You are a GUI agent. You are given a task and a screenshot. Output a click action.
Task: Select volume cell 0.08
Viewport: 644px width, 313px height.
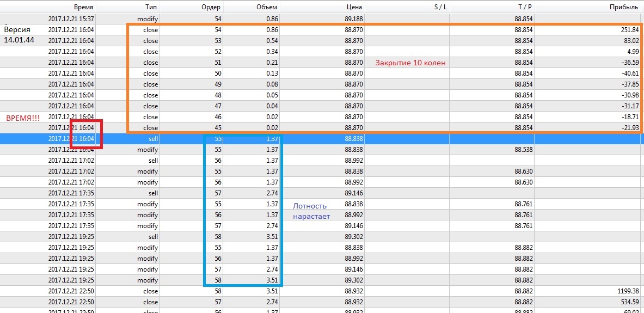[272, 84]
